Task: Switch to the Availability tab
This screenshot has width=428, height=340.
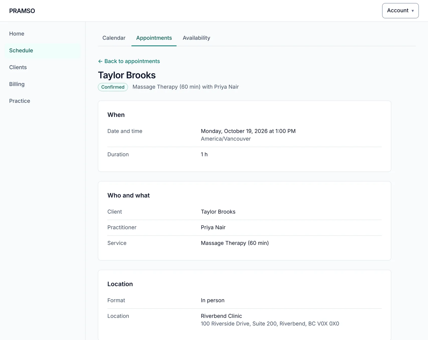Action: (x=196, y=38)
